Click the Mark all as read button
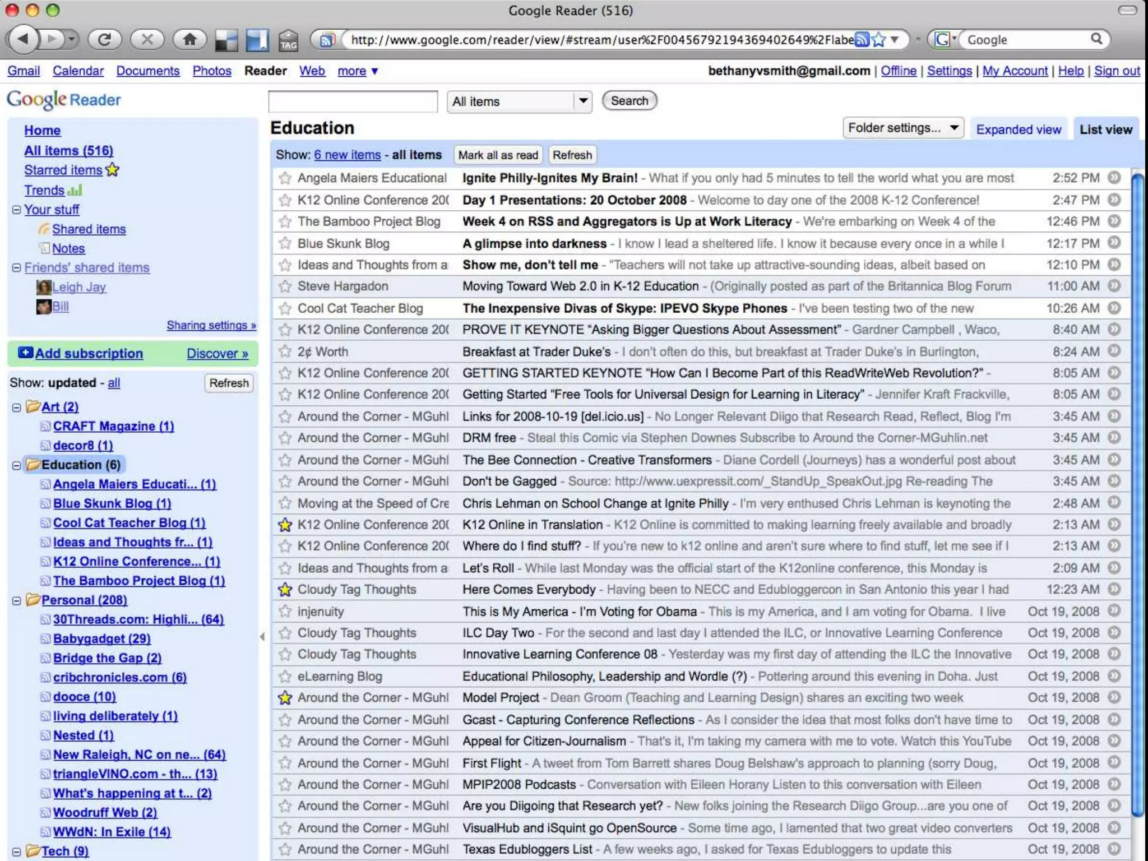Viewport: 1148px width, 861px height. pos(498,155)
